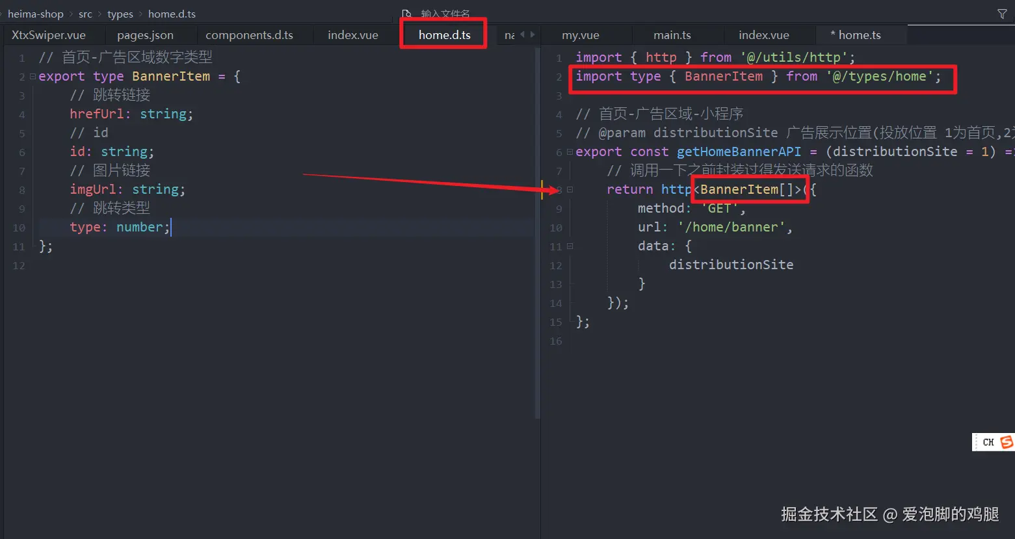The image size is (1015, 539).
Task: Click the '// 调用一下之前封装过得发送请求的函数' comment
Action: click(x=740, y=170)
